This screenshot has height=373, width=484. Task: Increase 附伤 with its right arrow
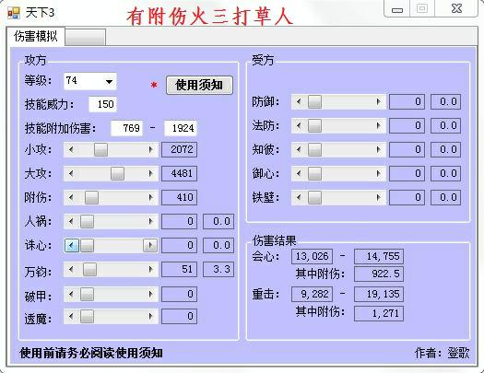pos(150,198)
